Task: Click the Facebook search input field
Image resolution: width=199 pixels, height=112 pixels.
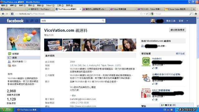Action: click(71, 21)
